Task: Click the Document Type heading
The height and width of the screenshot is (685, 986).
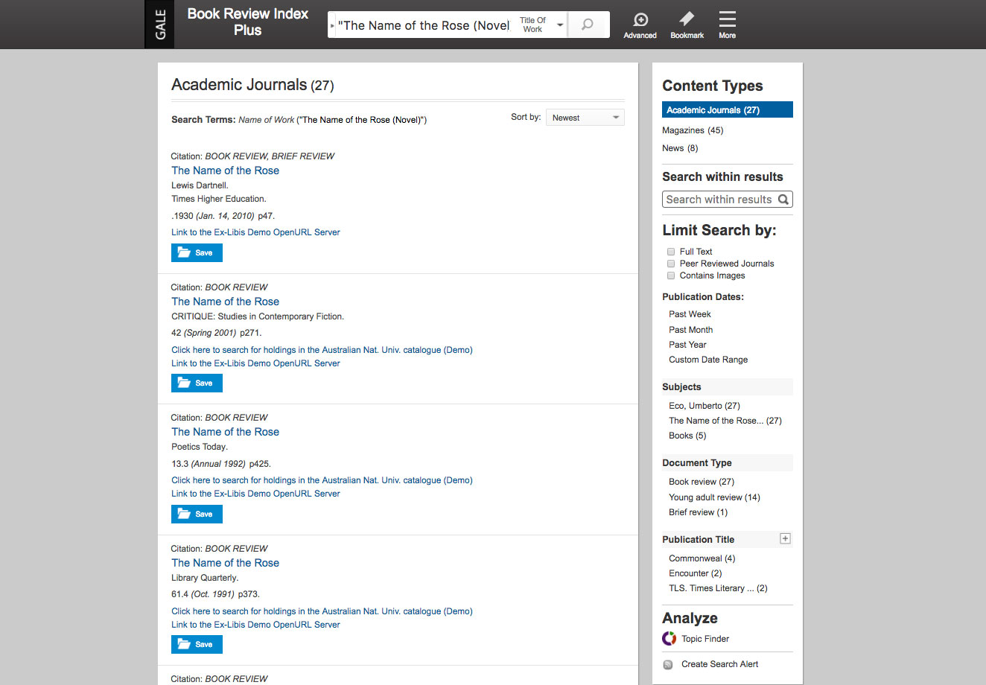Action: click(x=697, y=463)
